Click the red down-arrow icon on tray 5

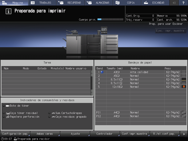[184, 86]
